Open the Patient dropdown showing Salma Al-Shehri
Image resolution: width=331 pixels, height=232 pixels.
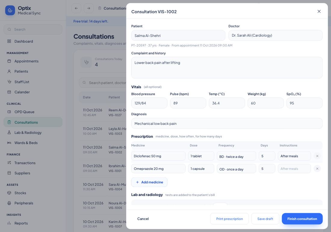tap(178, 36)
